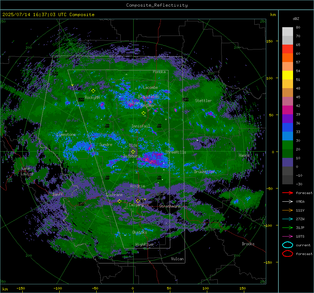Screen dimensions: 314x293
Task: Select the Innisfail label
Action: click(141, 126)
